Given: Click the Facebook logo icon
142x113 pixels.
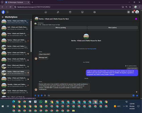Looking at the screenshot, I should point(3,12).
